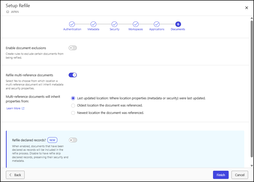
Task: Click the Setup Refile title text
Action: [x=18, y=6]
